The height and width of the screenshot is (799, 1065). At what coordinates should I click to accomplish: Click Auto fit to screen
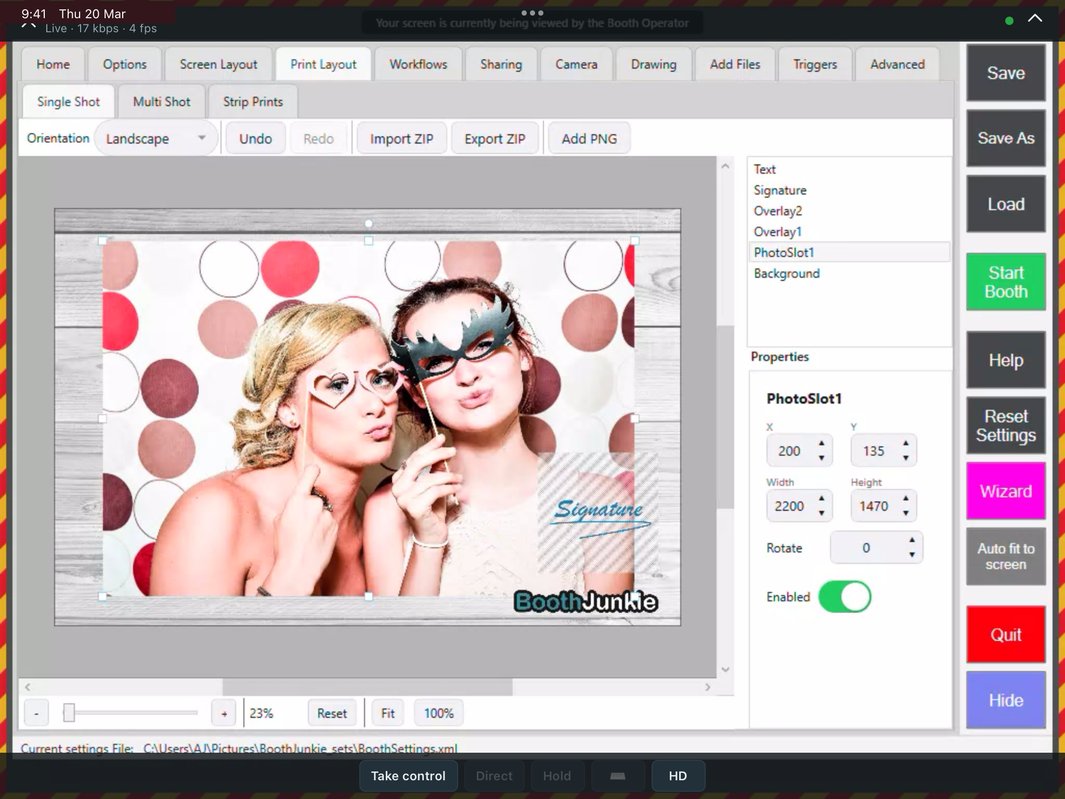1006,557
